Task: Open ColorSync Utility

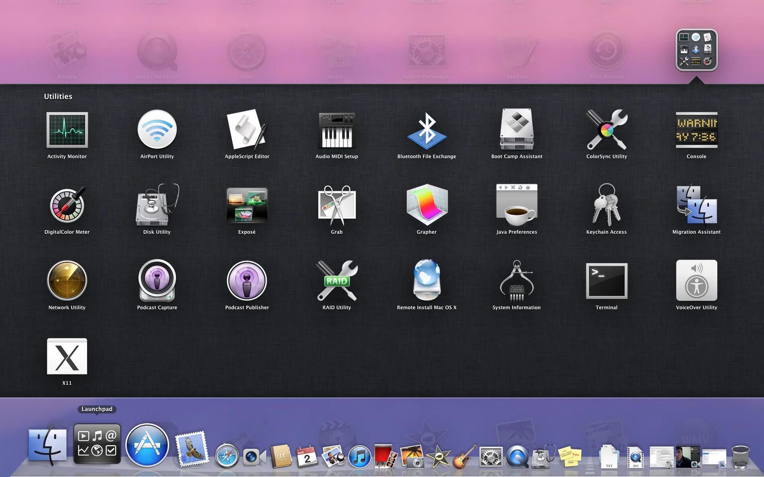Action: [606, 130]
